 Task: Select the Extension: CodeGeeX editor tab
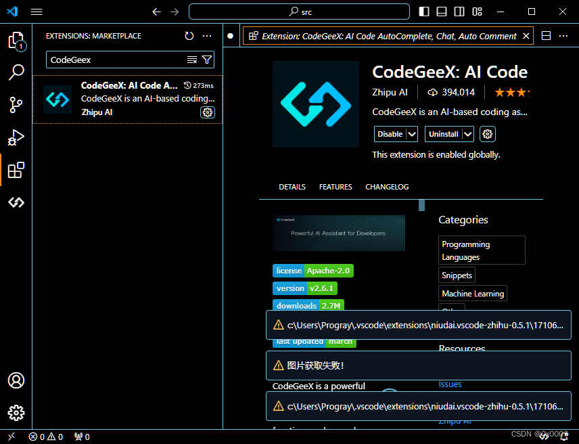388,36
